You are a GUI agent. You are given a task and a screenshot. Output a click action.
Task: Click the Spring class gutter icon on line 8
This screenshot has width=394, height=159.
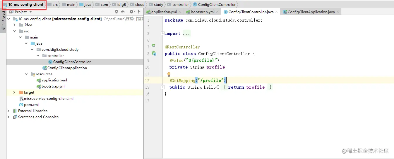click(x=153, y=54)
